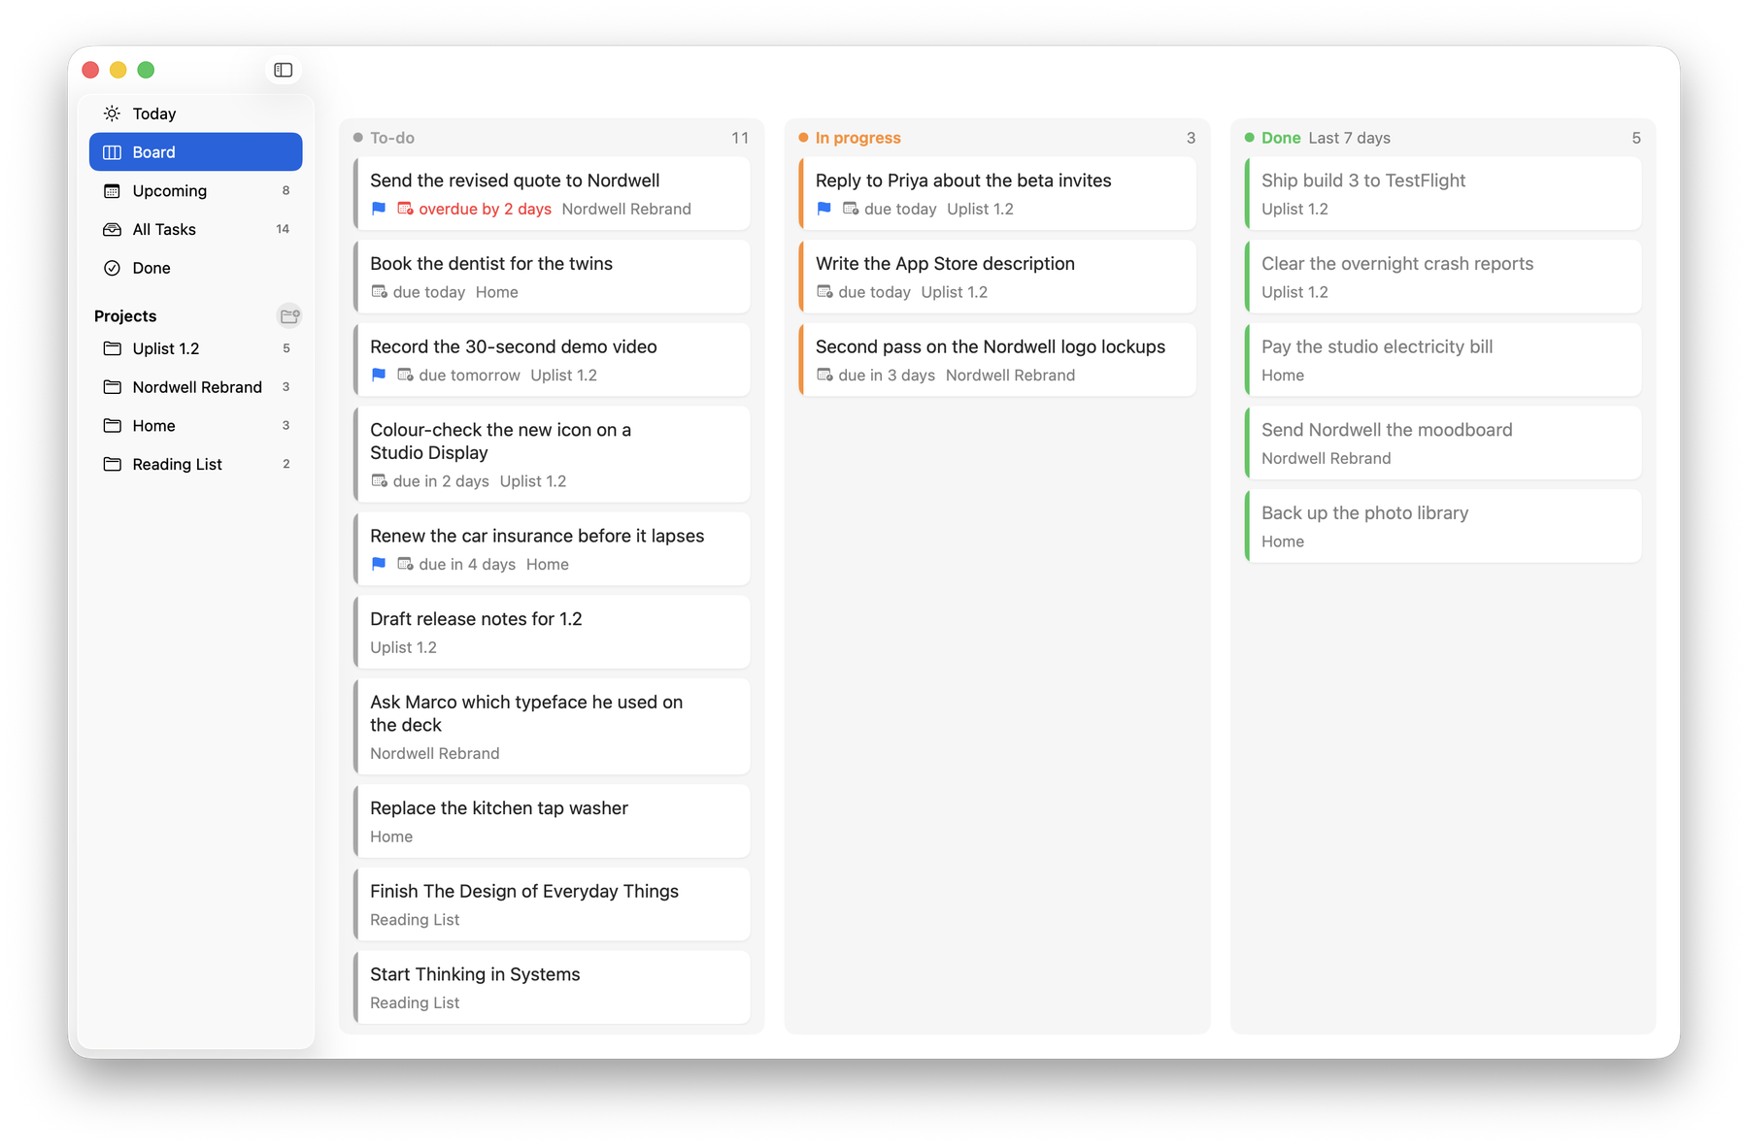Click the Home project folder icon
The width and height of the screenshot is (1748, 1148).
113,425
